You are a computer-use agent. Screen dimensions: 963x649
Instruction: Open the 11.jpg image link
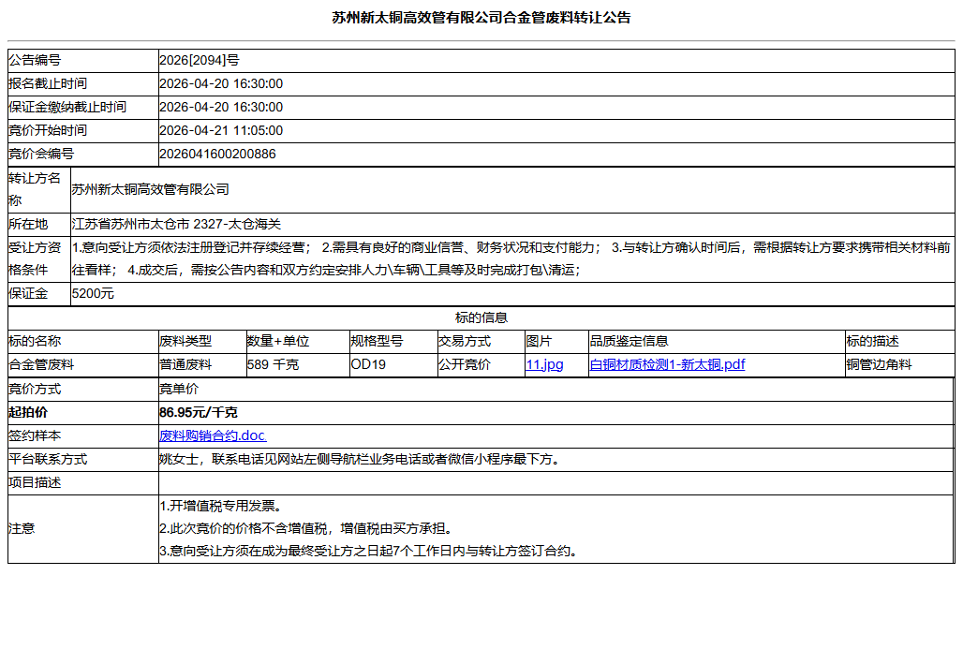pos(544,364)
